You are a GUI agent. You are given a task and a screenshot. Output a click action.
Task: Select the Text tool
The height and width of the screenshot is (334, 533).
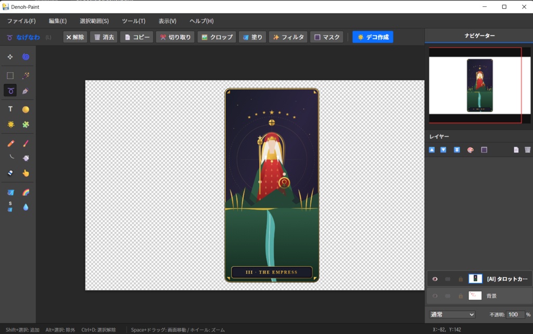point(10,109)
